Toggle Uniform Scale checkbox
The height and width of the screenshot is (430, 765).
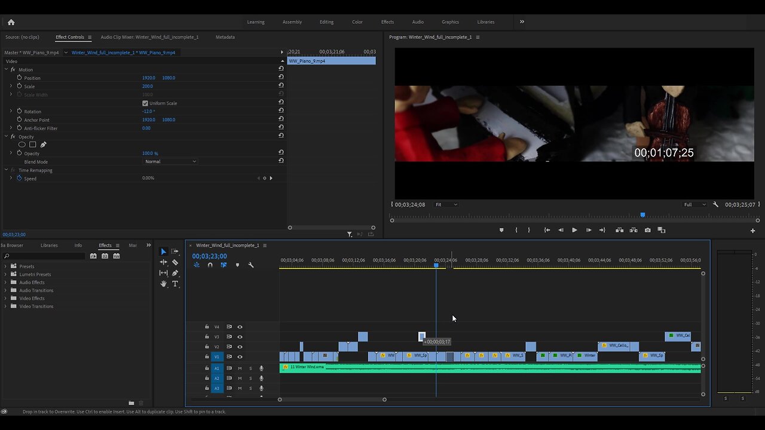[x=145, y=103]
